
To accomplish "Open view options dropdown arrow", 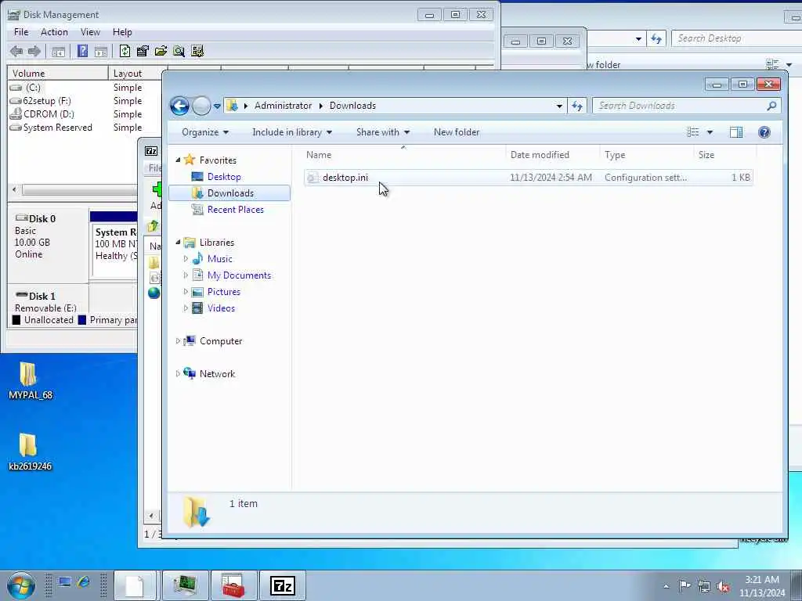I will [710, 132].
